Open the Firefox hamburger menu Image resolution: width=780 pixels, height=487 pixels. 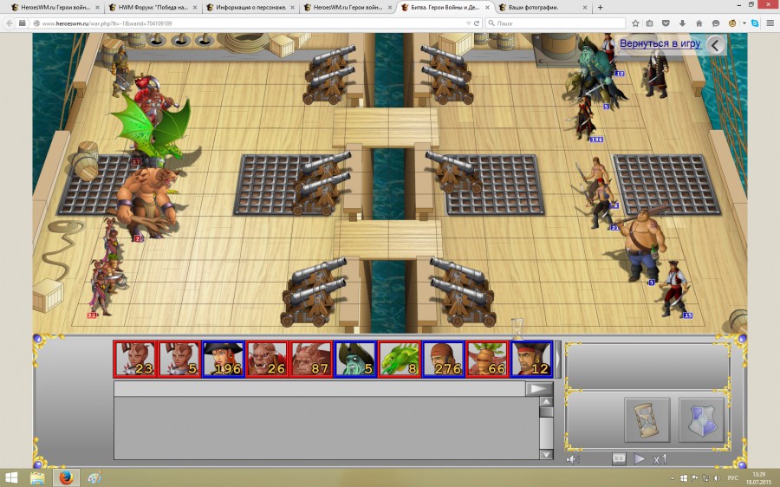(x=770, y=23)
